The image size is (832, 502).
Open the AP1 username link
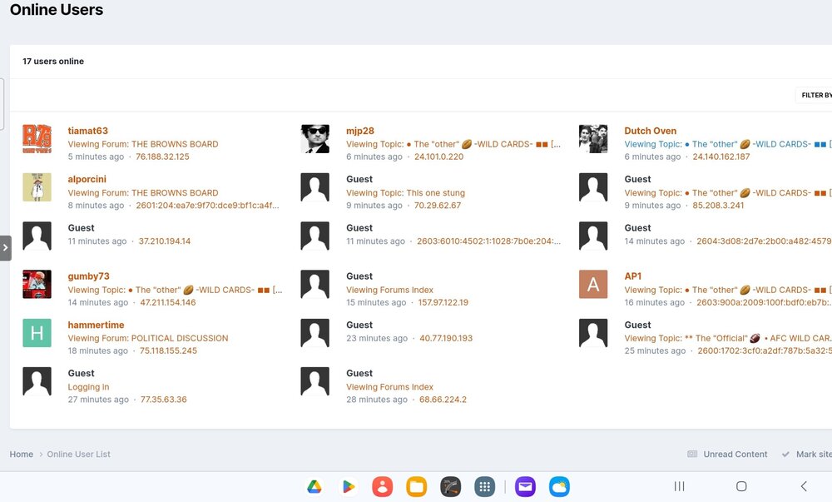tap(633, 276)
